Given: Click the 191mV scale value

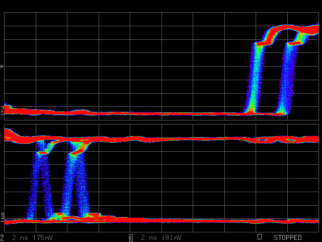Looking at the screenshot, I should click(172, 237).
